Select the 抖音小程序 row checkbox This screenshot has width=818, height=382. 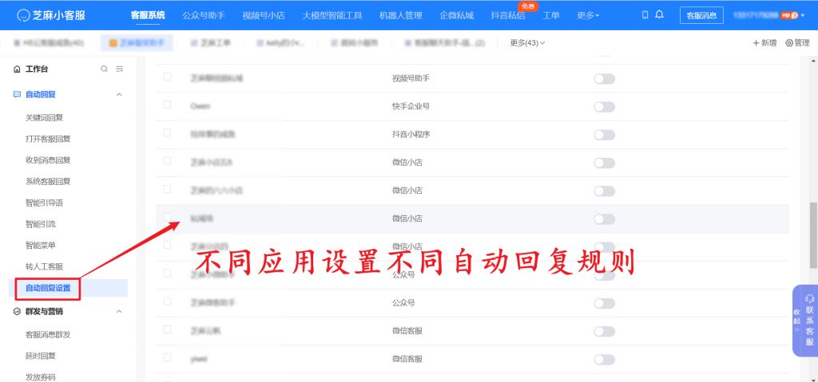pos(167,132)
